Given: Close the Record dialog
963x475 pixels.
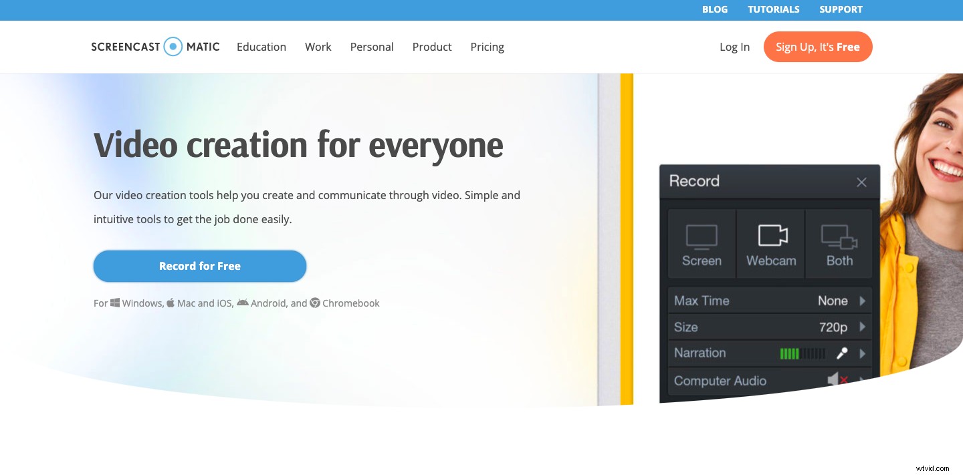Looking at the screenshot, I should point(861,182).
